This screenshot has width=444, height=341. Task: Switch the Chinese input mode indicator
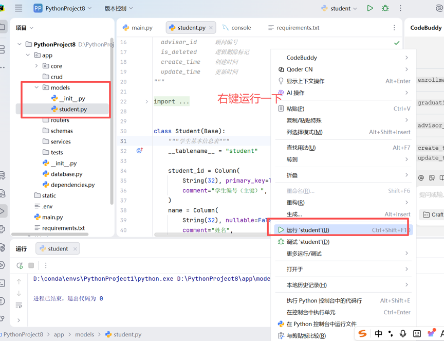click(x=378, y=333)
